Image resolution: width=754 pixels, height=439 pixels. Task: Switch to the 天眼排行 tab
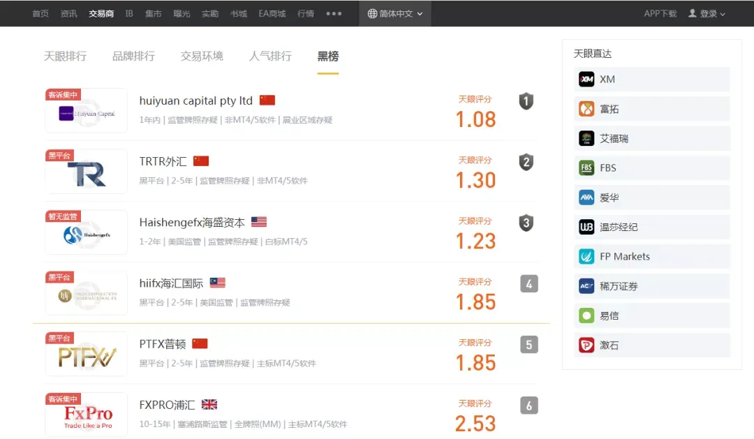(x=66, y=57)
